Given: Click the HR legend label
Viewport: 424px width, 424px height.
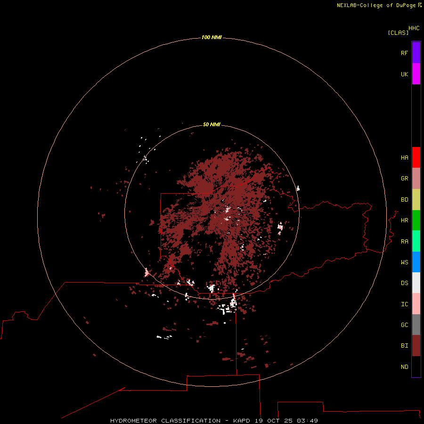Looking at the screenshot, I should pyautogui.click(x=404, y=220).
